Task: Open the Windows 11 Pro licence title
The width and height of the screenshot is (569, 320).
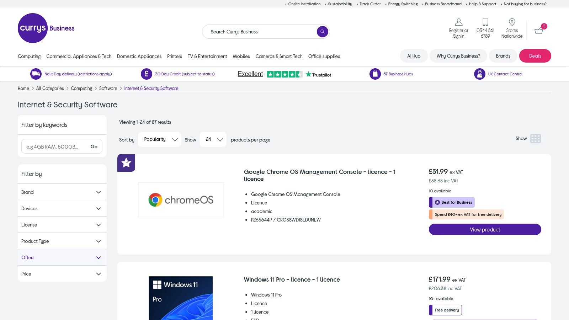Action: click(292, 279)
